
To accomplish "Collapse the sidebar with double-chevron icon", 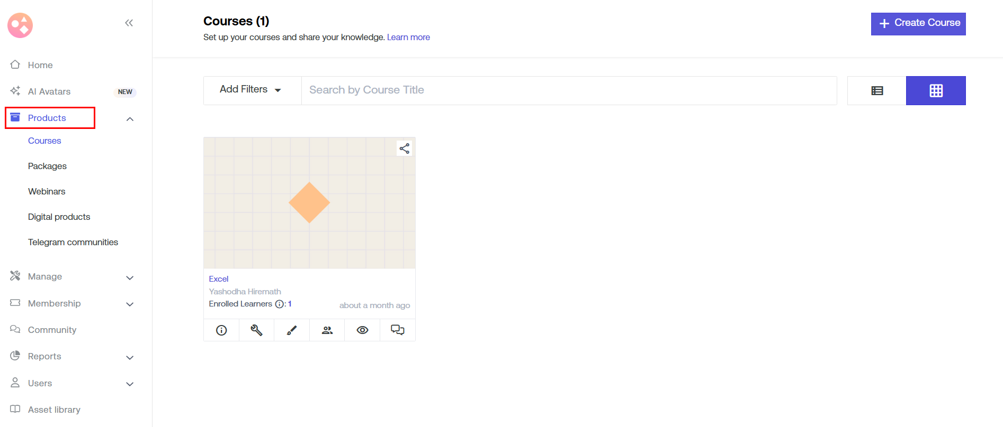I will pyautogui.click(x=129, y=23).
